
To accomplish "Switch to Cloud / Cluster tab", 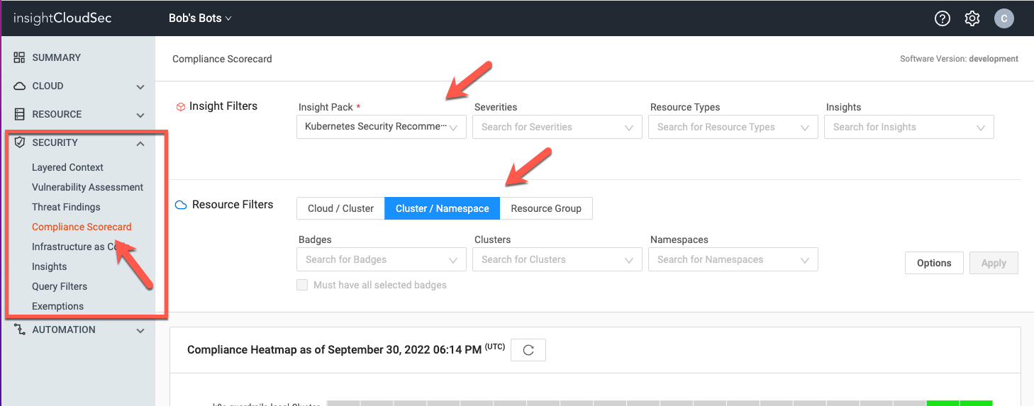I will [x=340, y=208].
